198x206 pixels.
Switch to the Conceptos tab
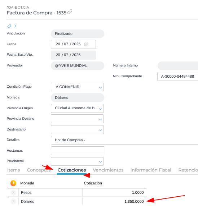39,170
